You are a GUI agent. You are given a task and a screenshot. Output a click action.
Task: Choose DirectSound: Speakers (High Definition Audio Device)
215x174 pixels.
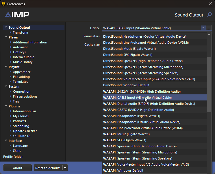coord(155,61)
